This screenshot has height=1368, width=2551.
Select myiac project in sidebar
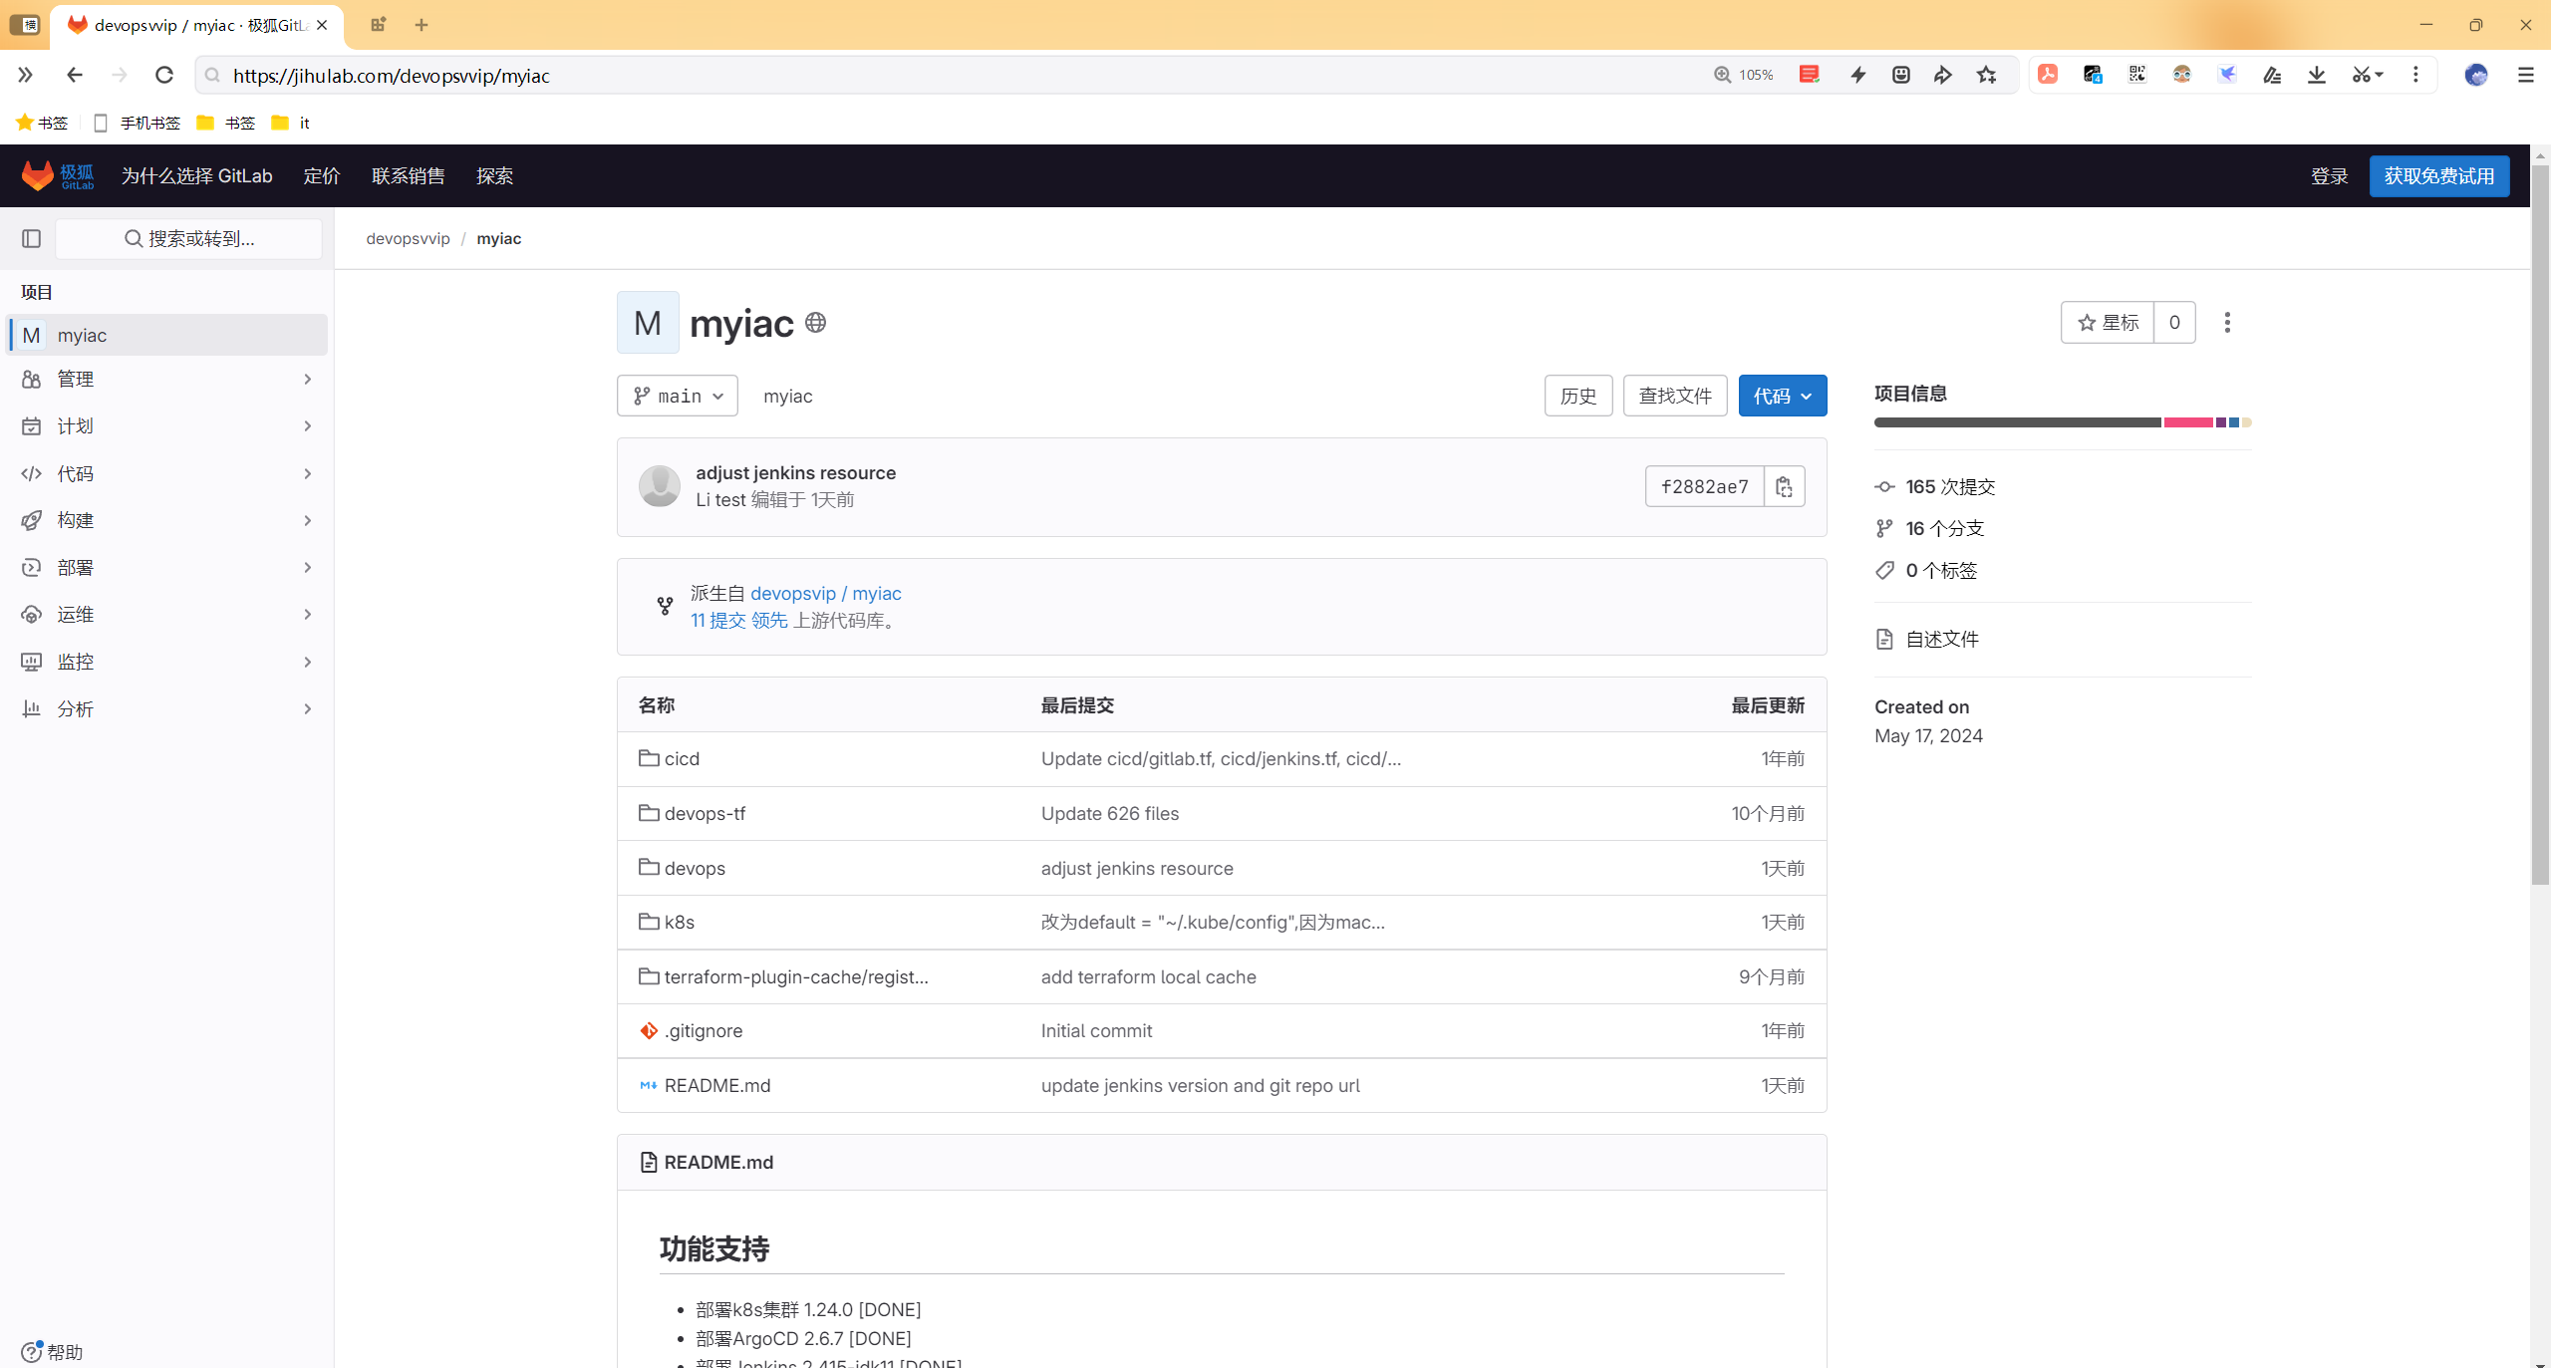[x=167, y=335]
